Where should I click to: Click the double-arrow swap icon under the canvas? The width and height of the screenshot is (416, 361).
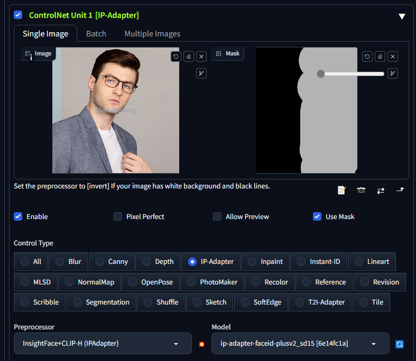coord(381,190)
